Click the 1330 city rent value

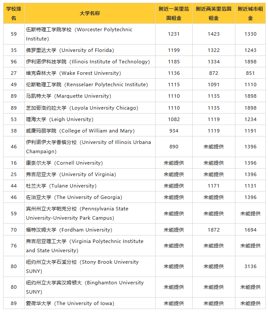click(250, 34)
